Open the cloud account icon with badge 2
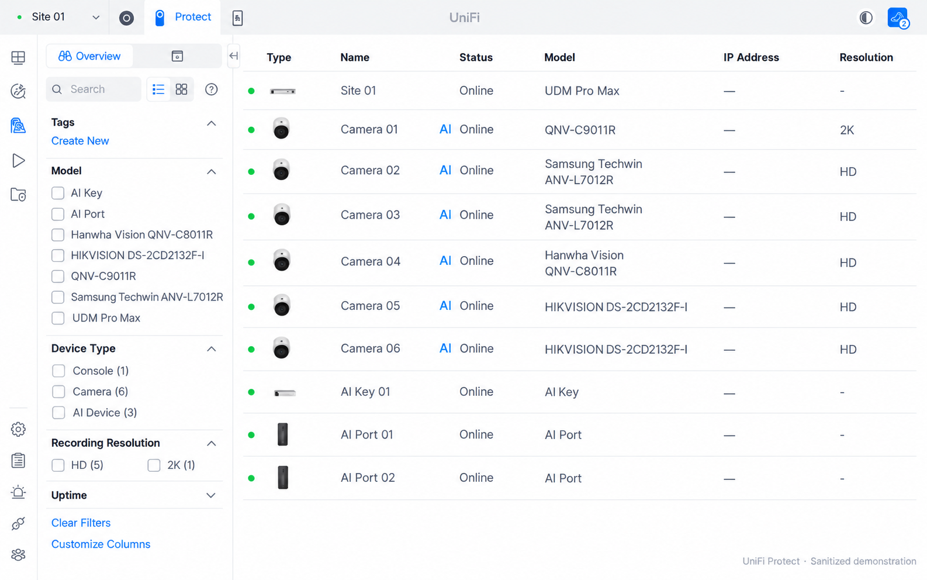This screenshot has width=927, height=580. (x=898, y=18)
